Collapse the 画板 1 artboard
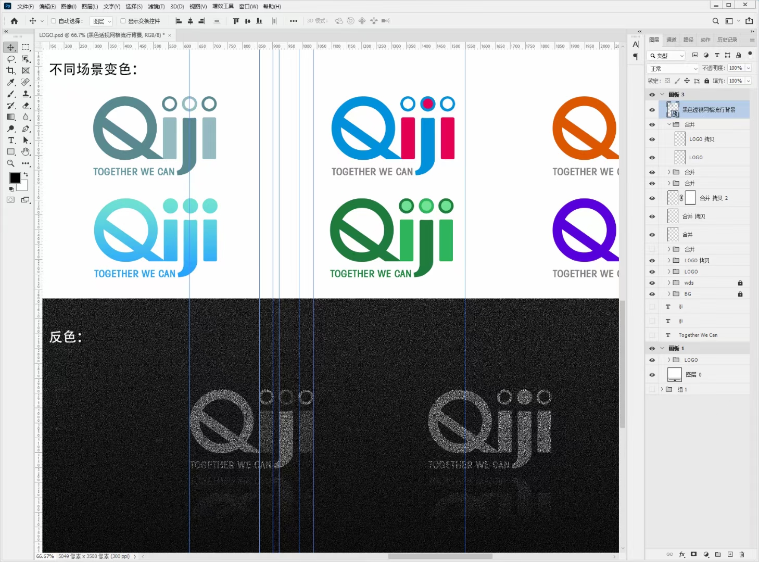The height and width of the screenshot is (562, 759). pos(662,349)
